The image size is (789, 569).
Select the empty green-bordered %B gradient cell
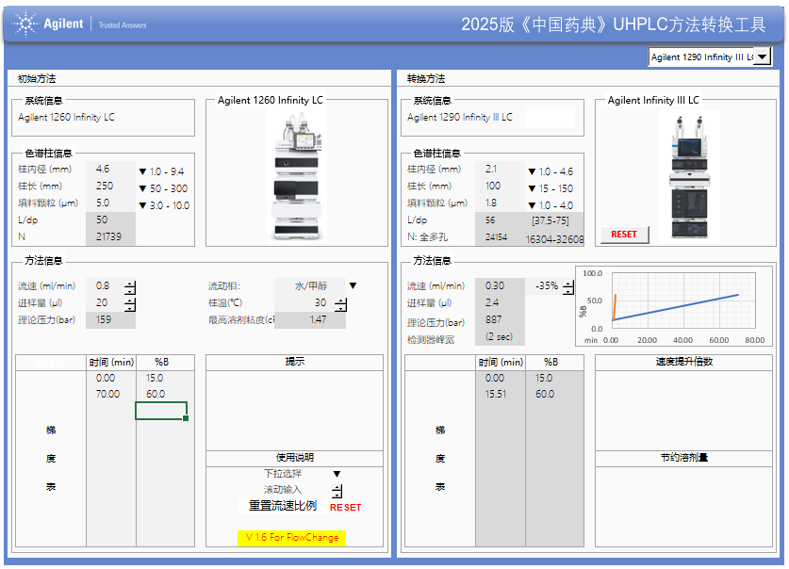[x=161, y=411]
